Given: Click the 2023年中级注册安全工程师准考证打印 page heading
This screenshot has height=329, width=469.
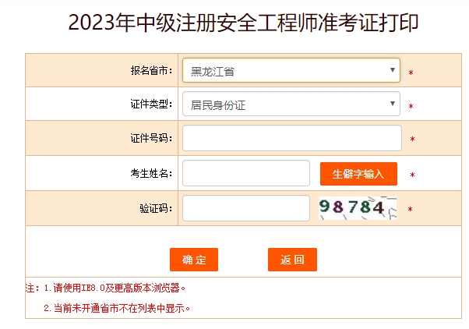Looking at the screenshot, I should point(243,23).
